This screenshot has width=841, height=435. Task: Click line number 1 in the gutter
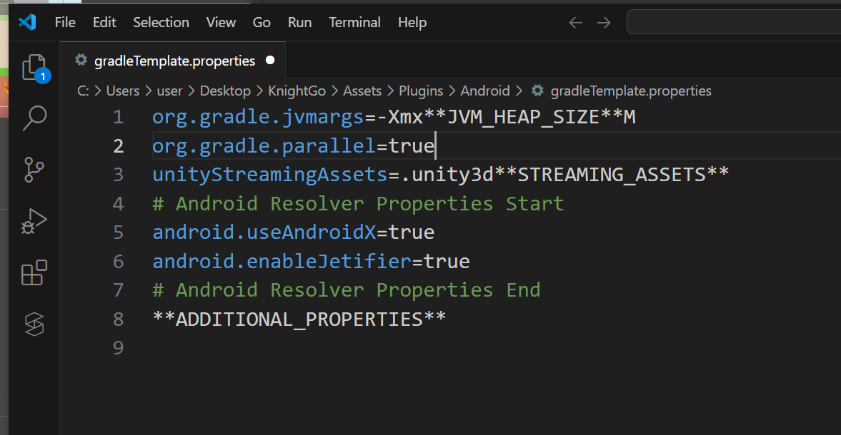[x=119, y=117]
